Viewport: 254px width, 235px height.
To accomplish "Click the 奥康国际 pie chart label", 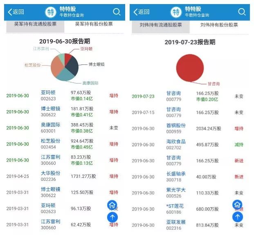I will 90,83.
